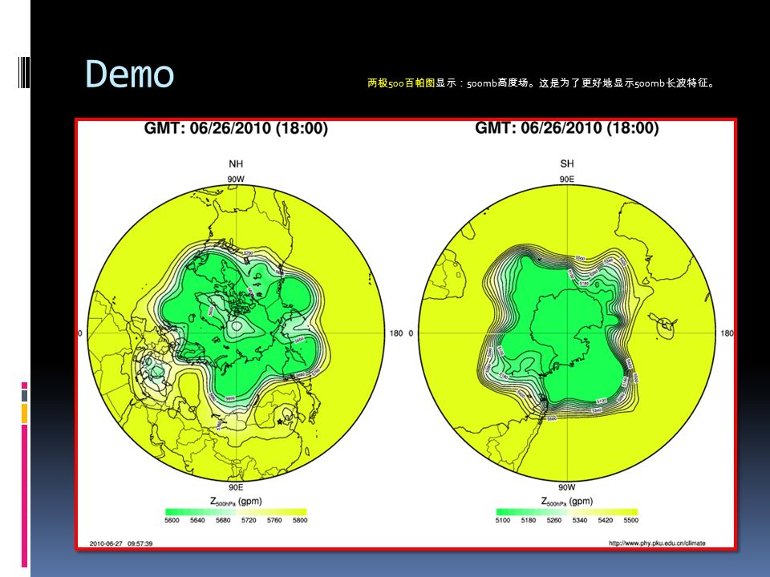Click the "5420" value in SH legend
This screenshot has width=770, height=577.
click(605, 520)
